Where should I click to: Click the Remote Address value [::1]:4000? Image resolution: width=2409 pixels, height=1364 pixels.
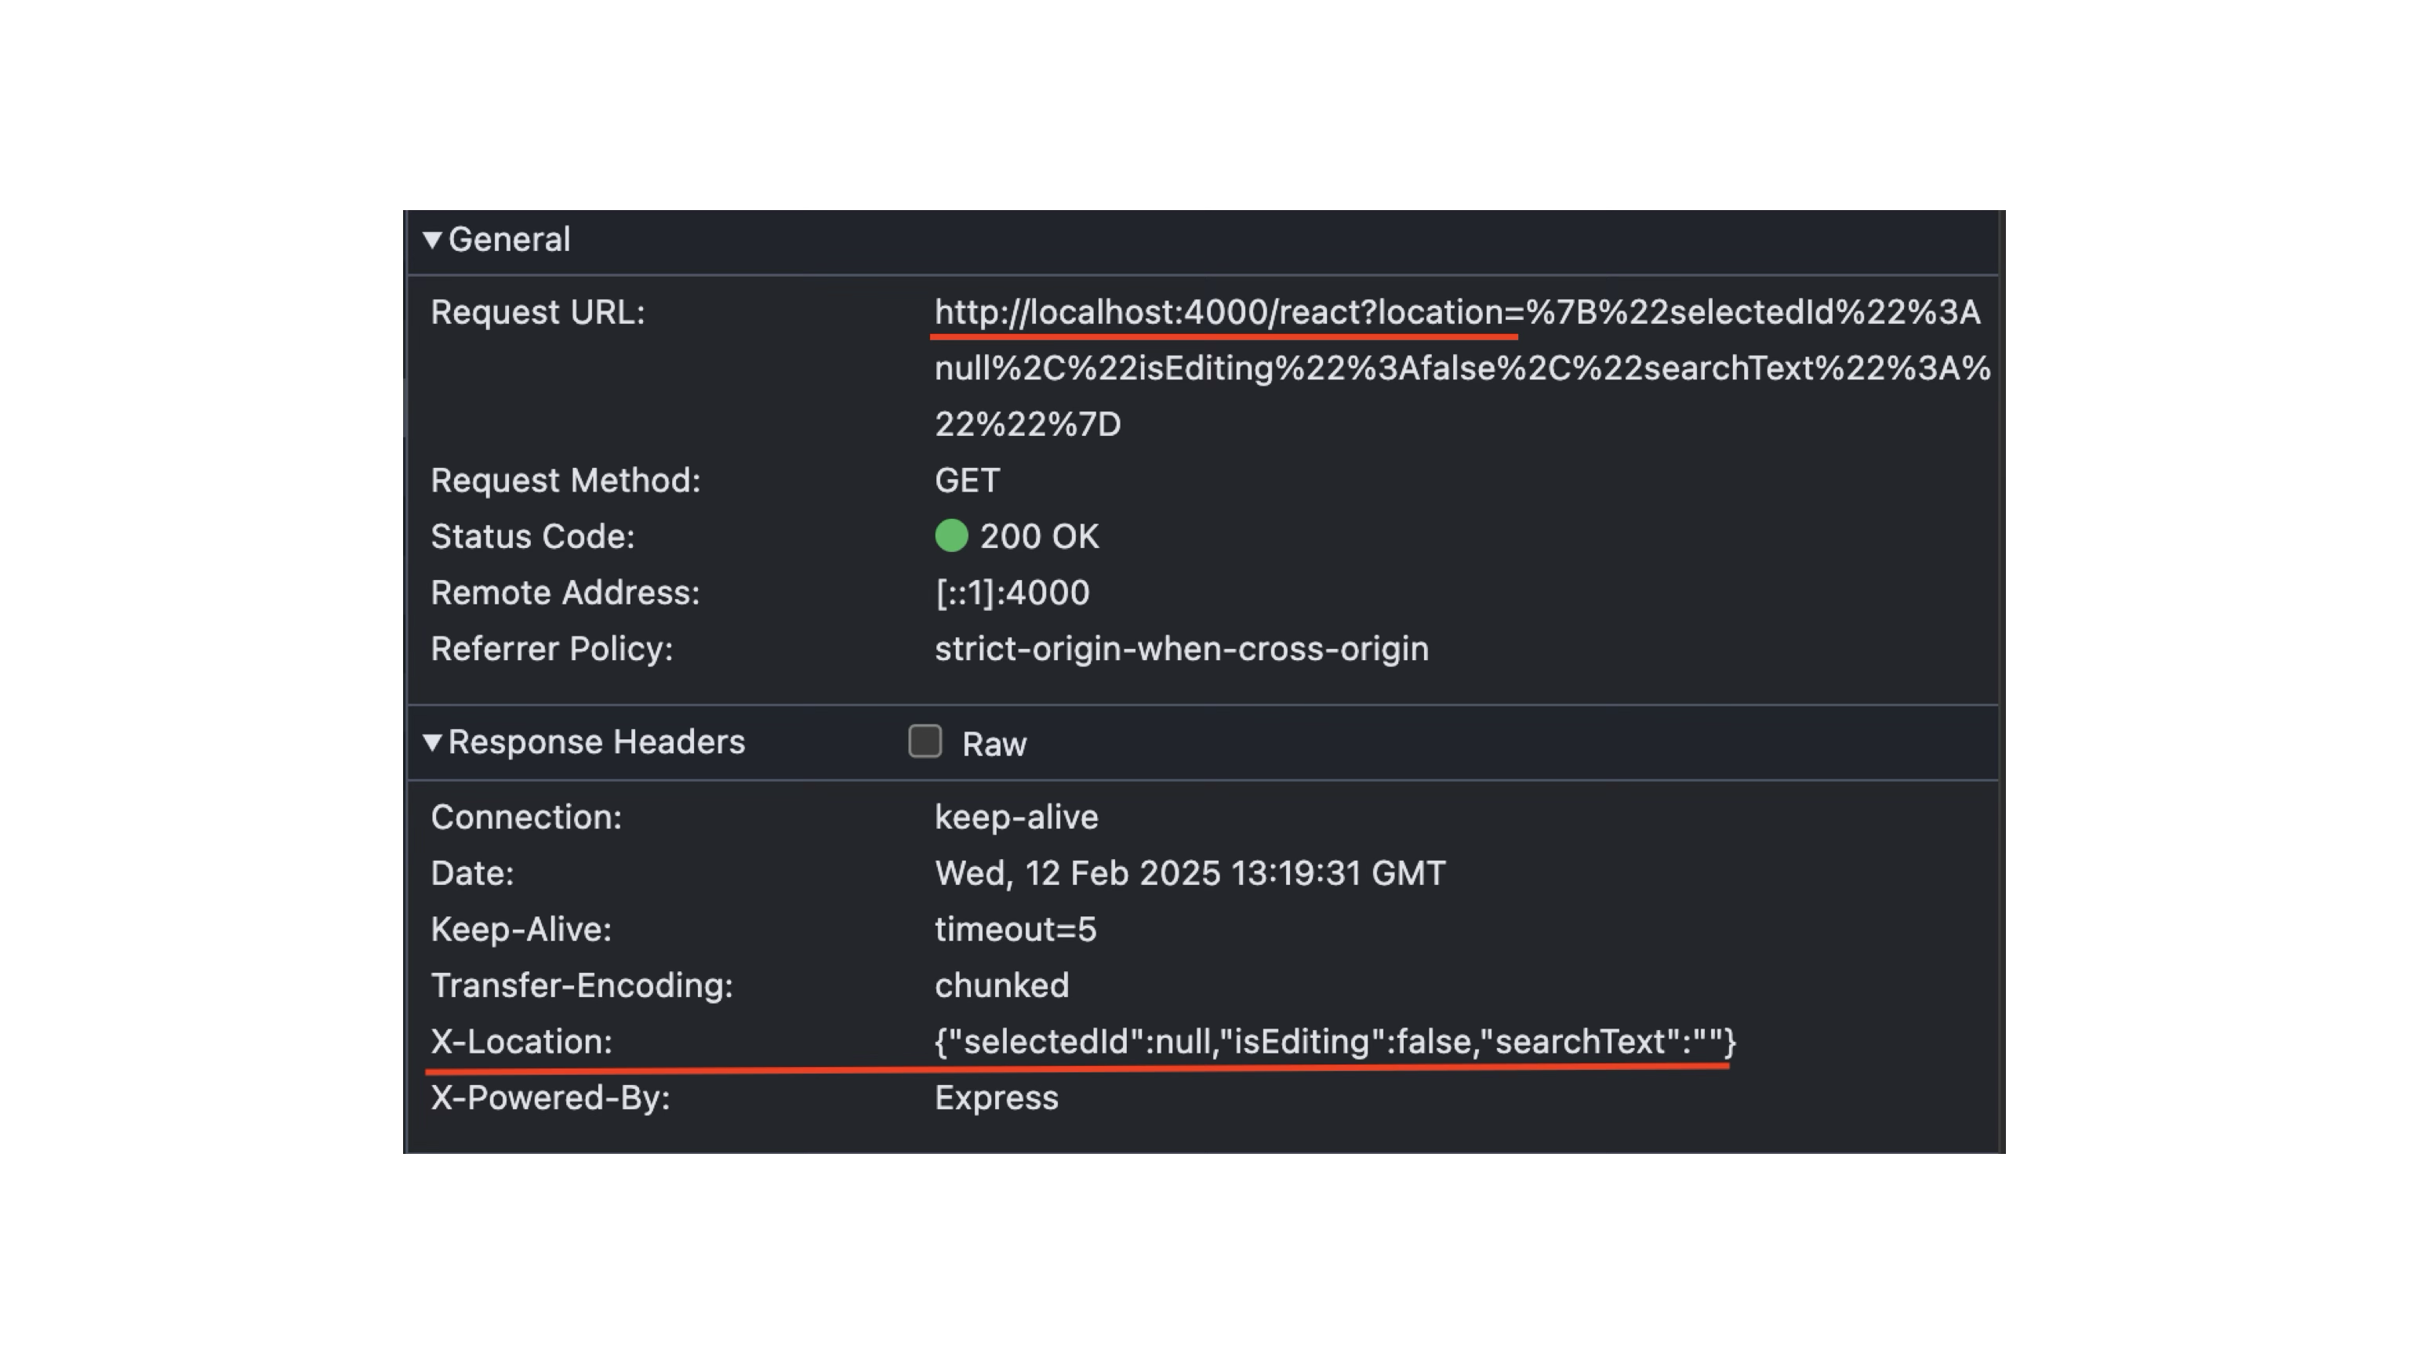pyautogui.click(x=1012, y=593)
